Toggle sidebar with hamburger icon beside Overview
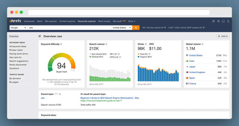Viewport: 239px width, 126px height. pyautogui.click(x=40, y=36)
